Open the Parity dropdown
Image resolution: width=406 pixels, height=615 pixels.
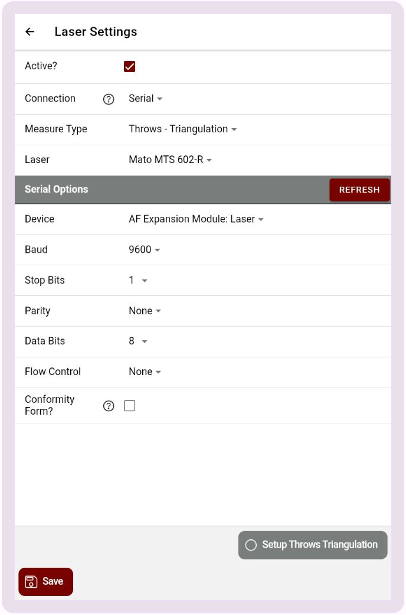(x=145, y=311)
